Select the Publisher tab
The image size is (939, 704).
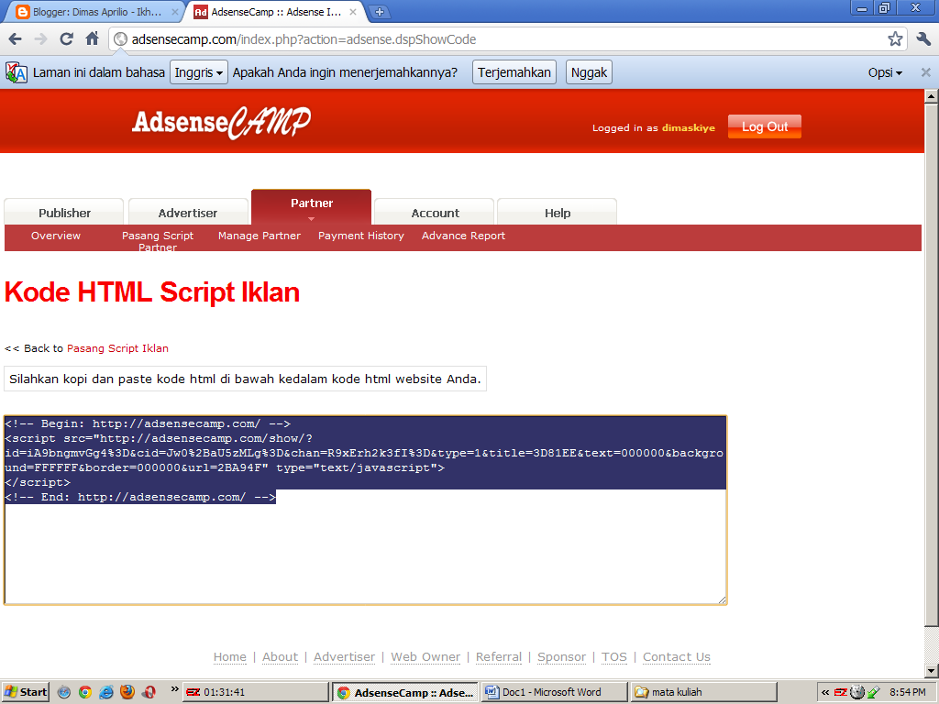point(64,213)
